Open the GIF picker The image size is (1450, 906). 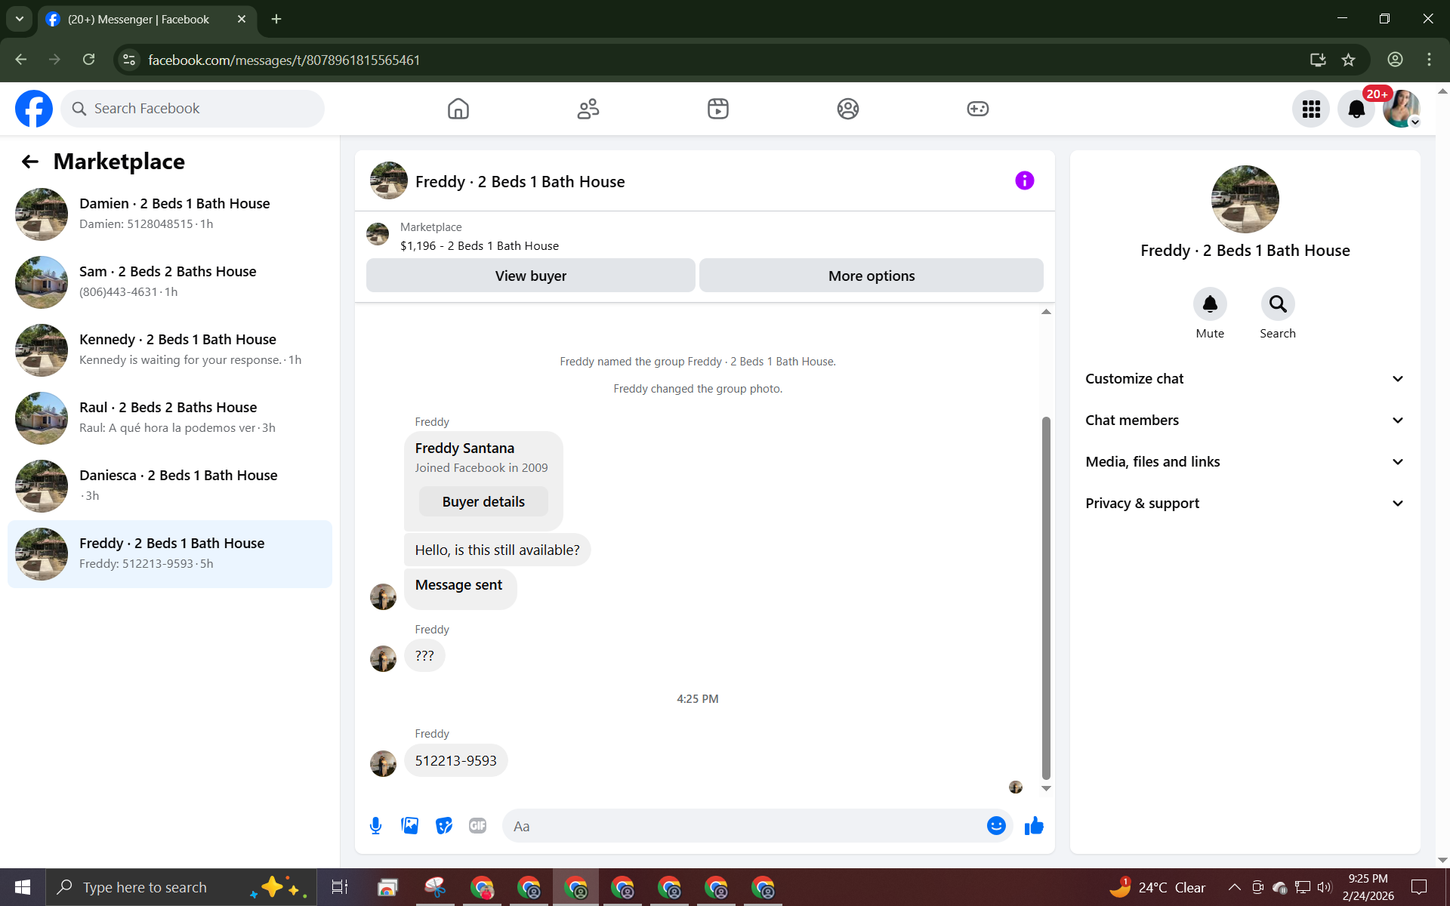(x=477, y=826)
